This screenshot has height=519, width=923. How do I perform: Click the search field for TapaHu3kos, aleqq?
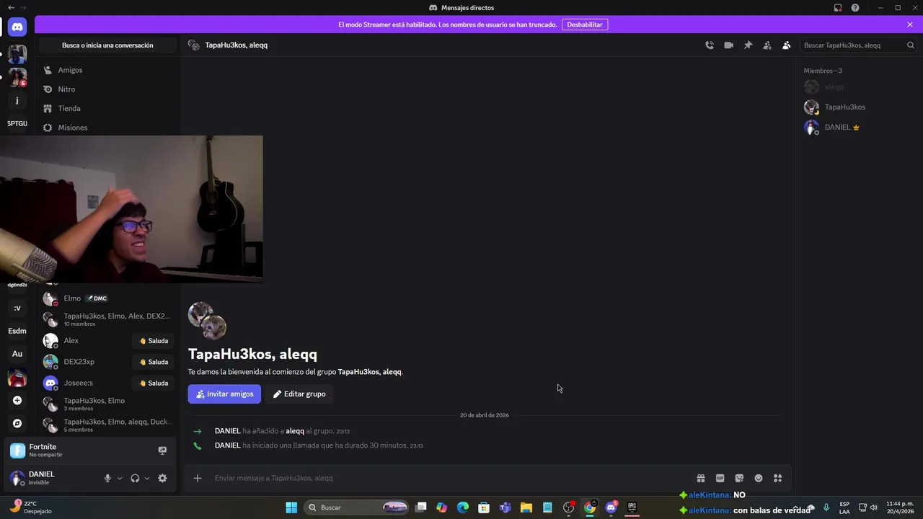858,45
